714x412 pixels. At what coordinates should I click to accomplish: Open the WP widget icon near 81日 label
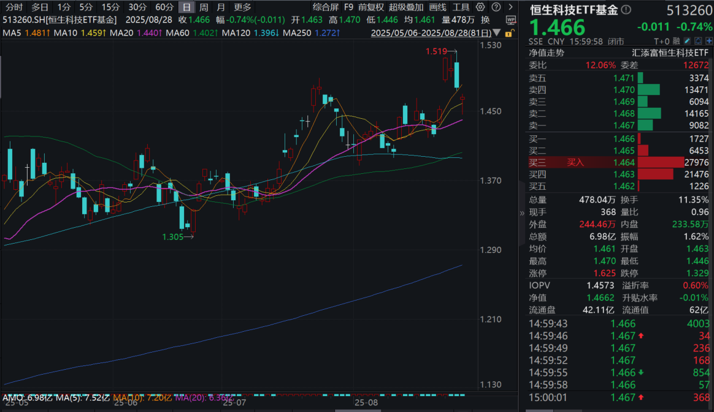(x=511, y=20)
